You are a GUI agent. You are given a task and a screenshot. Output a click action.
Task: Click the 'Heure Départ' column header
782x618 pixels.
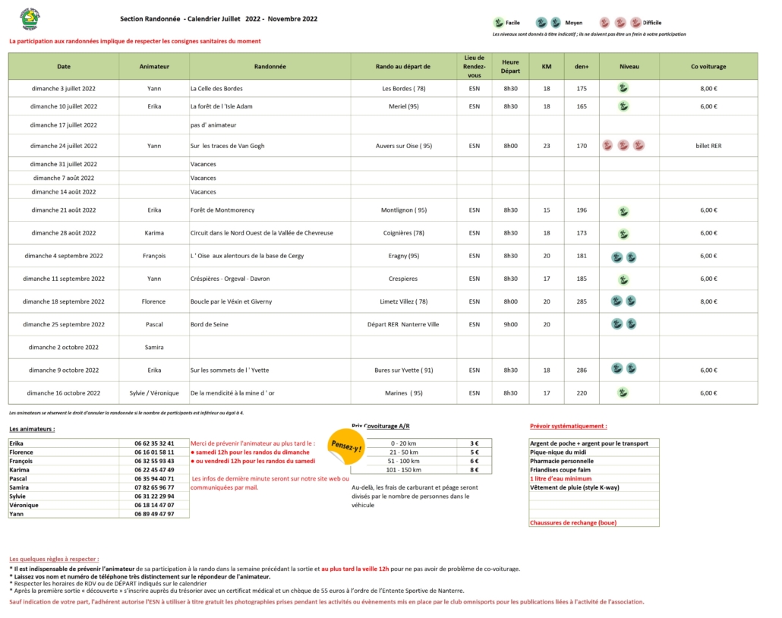[510, 66]
